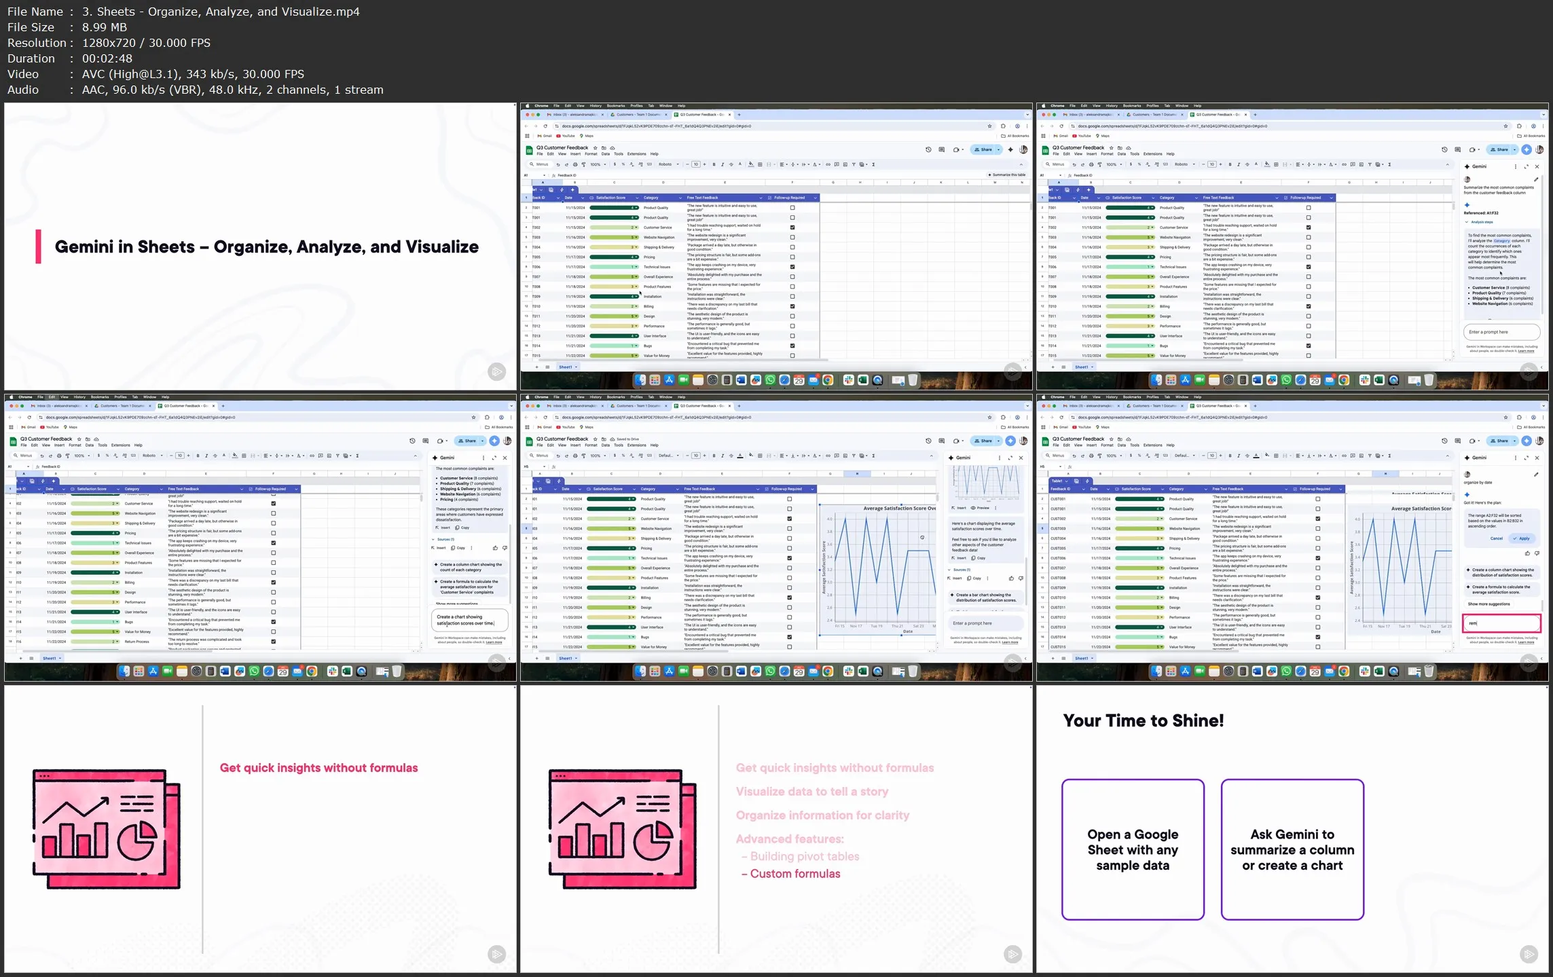Open Format menu in the Preview screenshot
This screenshot has width=1553, height=977.
pyautogui.click(x=591, y=445)
